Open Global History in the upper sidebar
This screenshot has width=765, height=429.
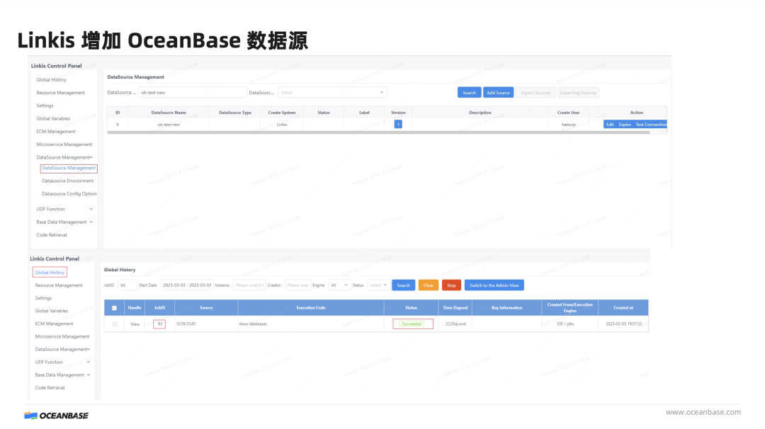click(x=51, y=79)
